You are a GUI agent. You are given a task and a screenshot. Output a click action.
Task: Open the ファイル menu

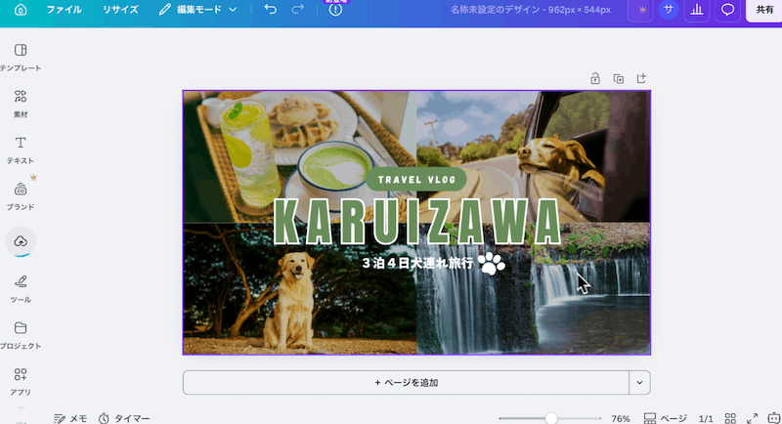click(64, 10)
